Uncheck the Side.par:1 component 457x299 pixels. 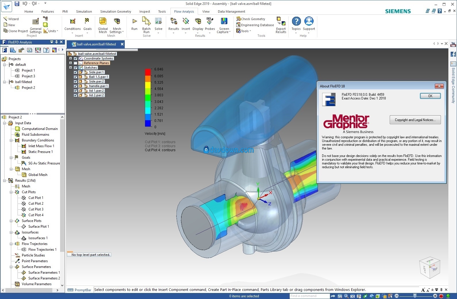click(76, 72)
